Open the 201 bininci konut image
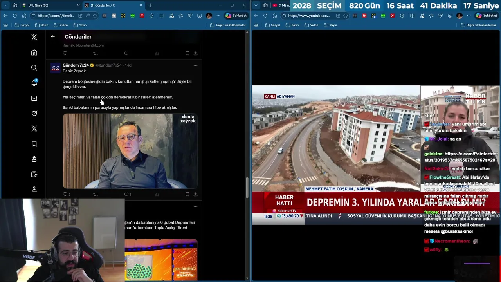The image size is (501, 282). tap(161, 260)
